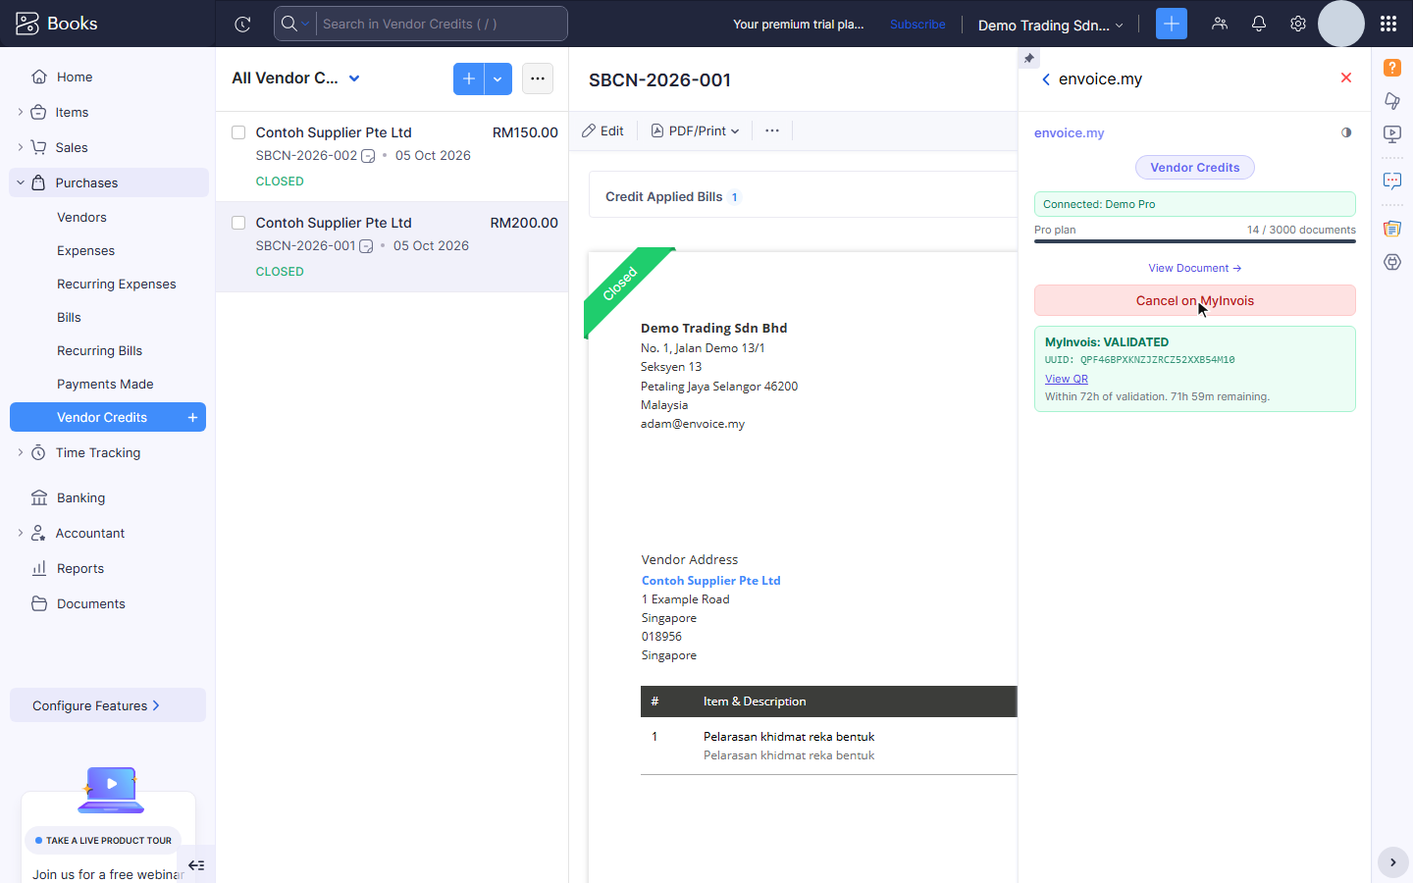Open Reports in sidebar
The image size is (1413, 883).
(x=80, y=568)
